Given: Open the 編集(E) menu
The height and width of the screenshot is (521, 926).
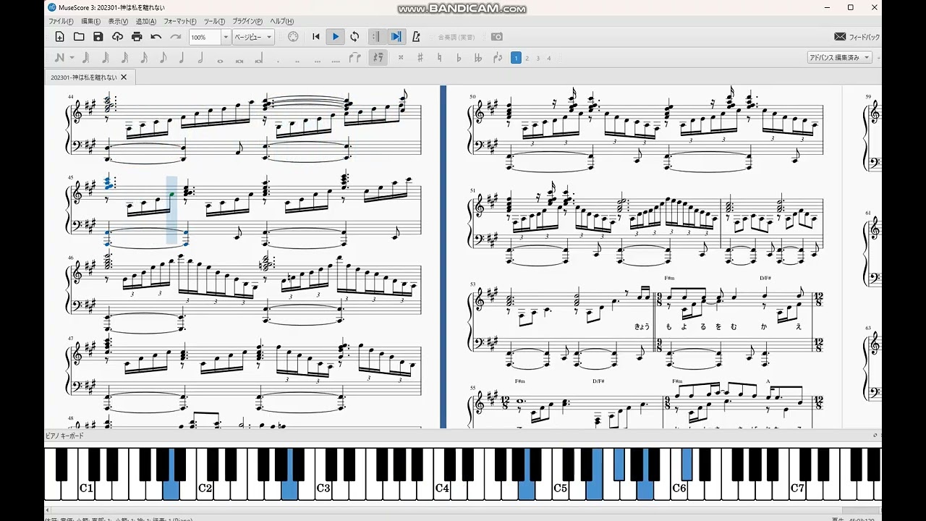Looking at the screenshot, I should [x=91, y=22].
